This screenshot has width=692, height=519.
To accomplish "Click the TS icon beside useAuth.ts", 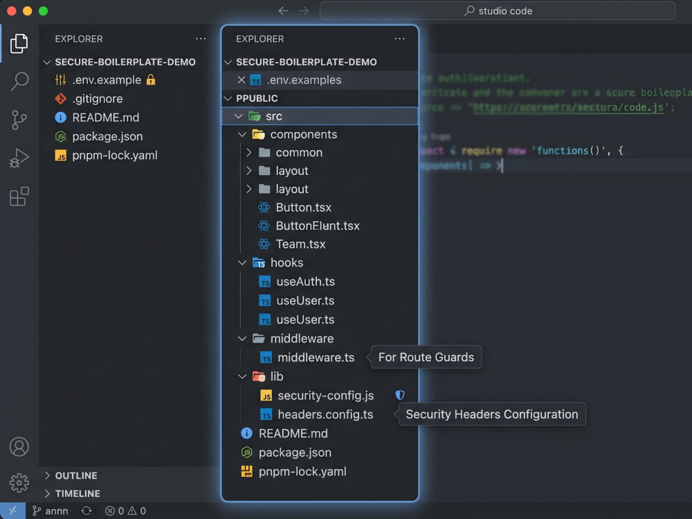I will tap(265, 282).
